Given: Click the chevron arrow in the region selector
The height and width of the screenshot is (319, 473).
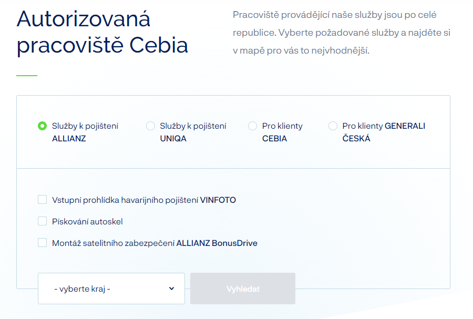Looking at the screenshot, I should (171, 289).
